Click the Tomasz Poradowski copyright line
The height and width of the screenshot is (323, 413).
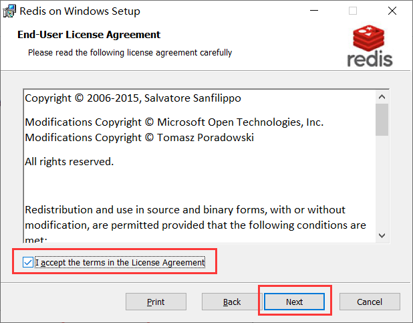(x=139, y=137)
